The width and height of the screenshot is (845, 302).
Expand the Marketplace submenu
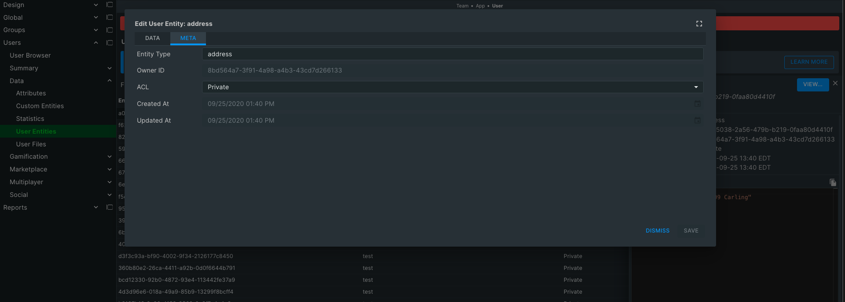click(110, 169)
